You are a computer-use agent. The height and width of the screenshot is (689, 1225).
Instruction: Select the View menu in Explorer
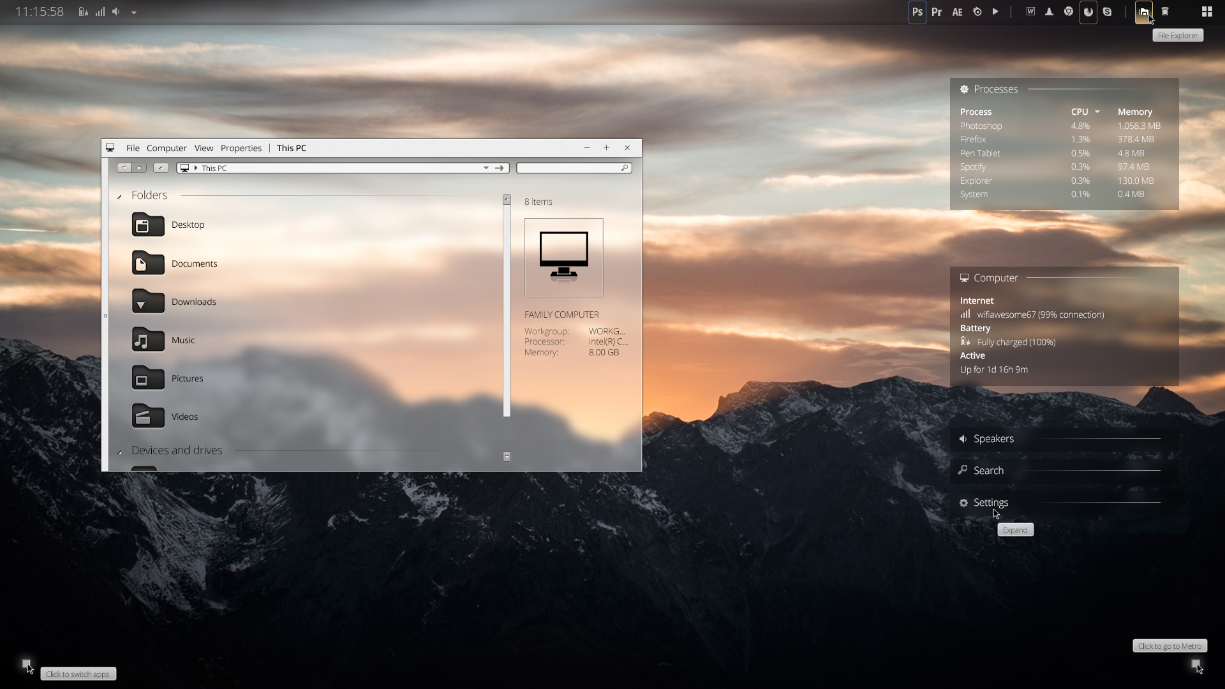pyautogui.click(x=203, y=147)
